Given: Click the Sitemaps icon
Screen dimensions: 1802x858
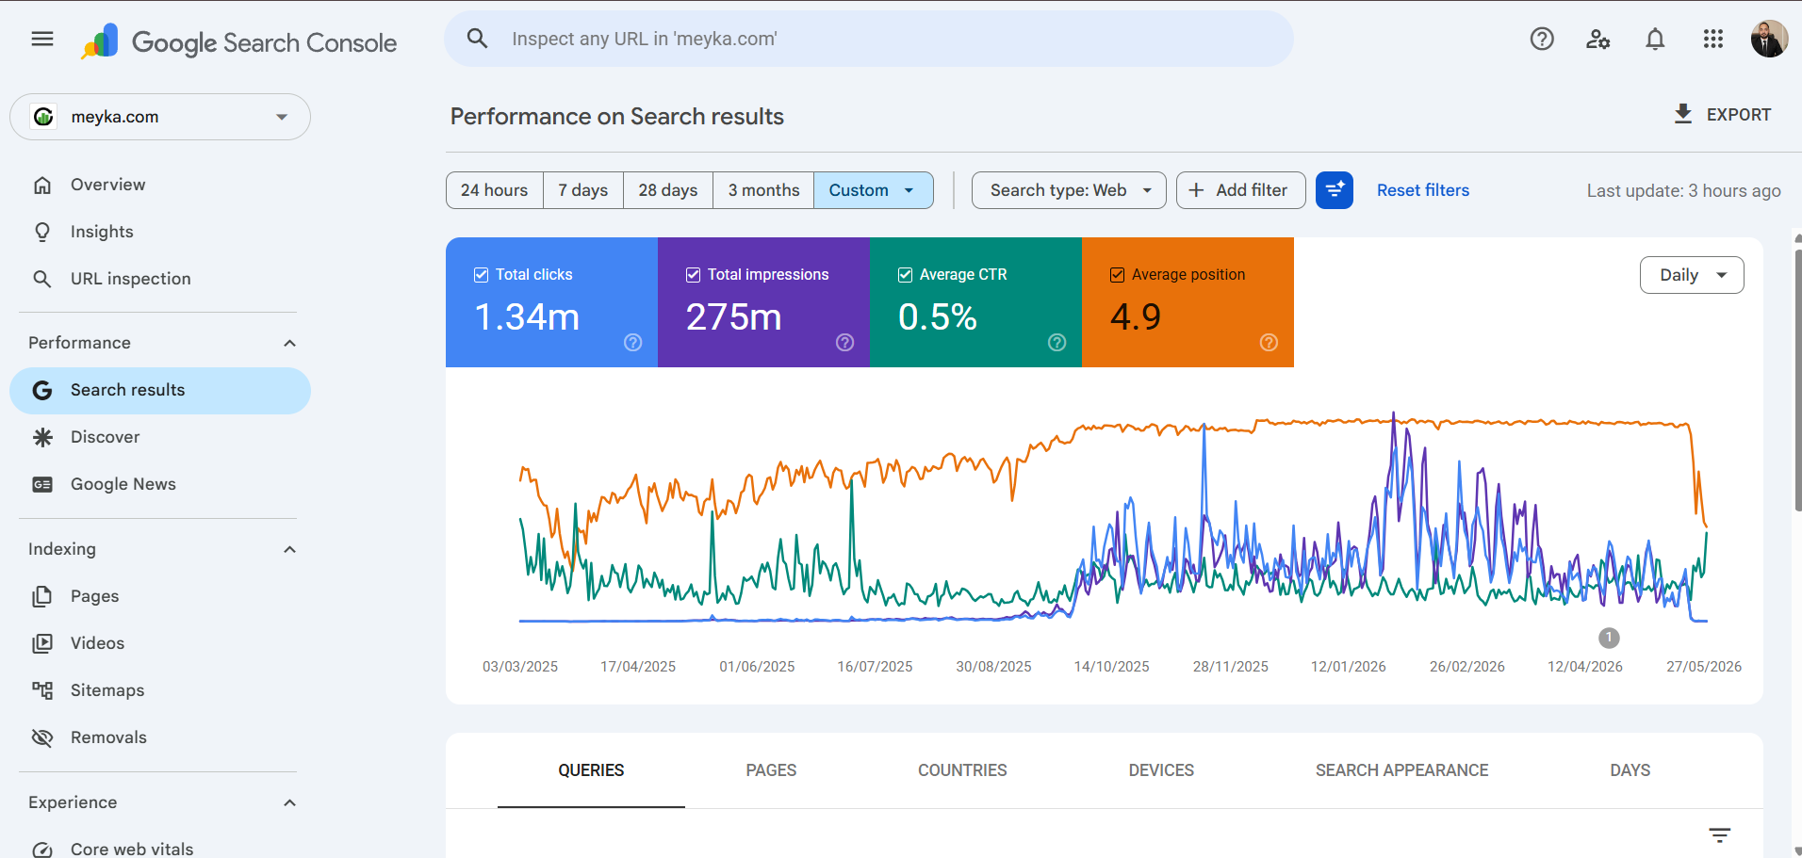Looking at the screenshot, I should pos(42,690).
